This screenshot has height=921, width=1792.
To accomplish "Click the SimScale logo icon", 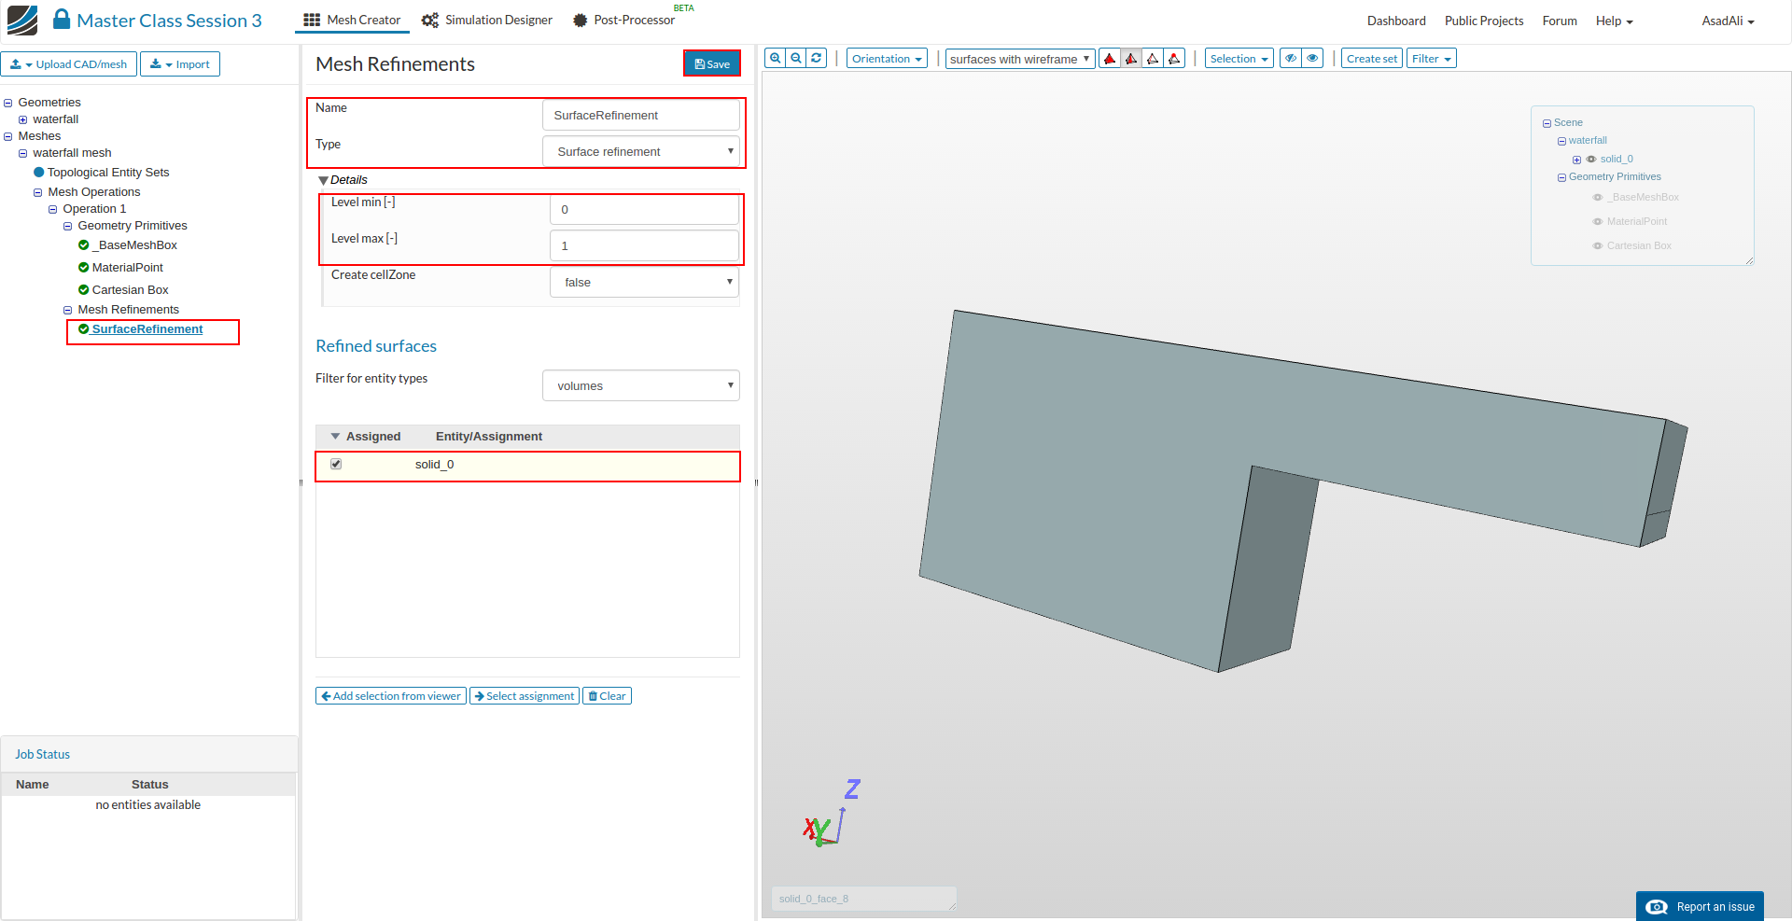I will tap(22, 20).
